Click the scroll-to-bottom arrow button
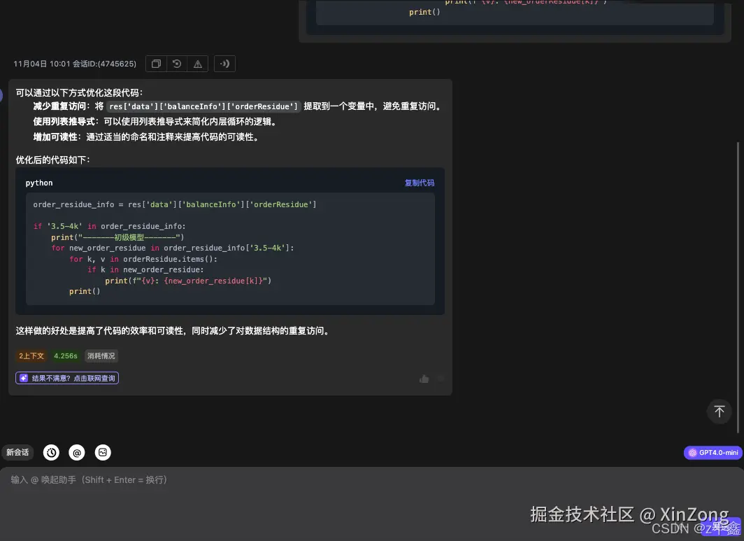 [x=719, y=412]
